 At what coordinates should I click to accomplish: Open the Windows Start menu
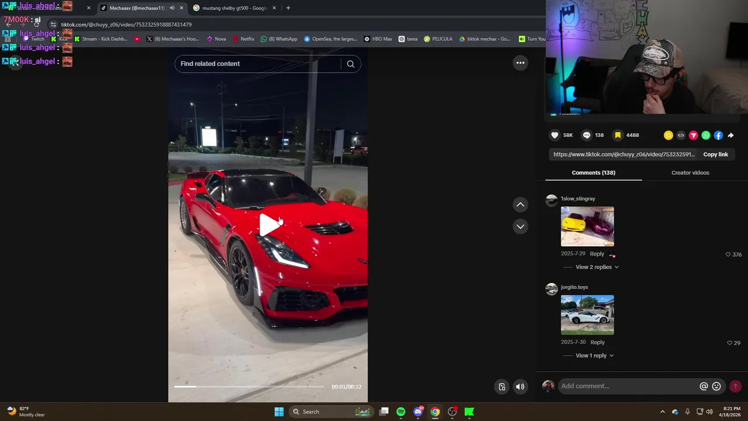point(279,412)
